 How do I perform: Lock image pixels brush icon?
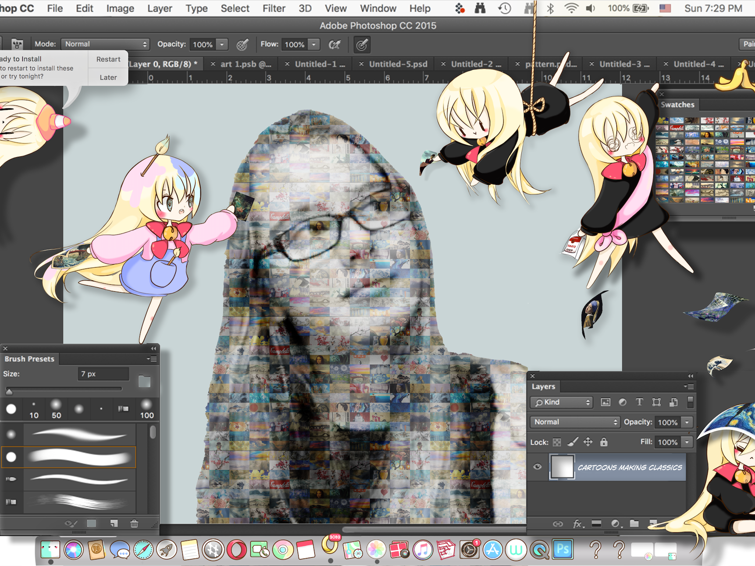pos(573,442)
